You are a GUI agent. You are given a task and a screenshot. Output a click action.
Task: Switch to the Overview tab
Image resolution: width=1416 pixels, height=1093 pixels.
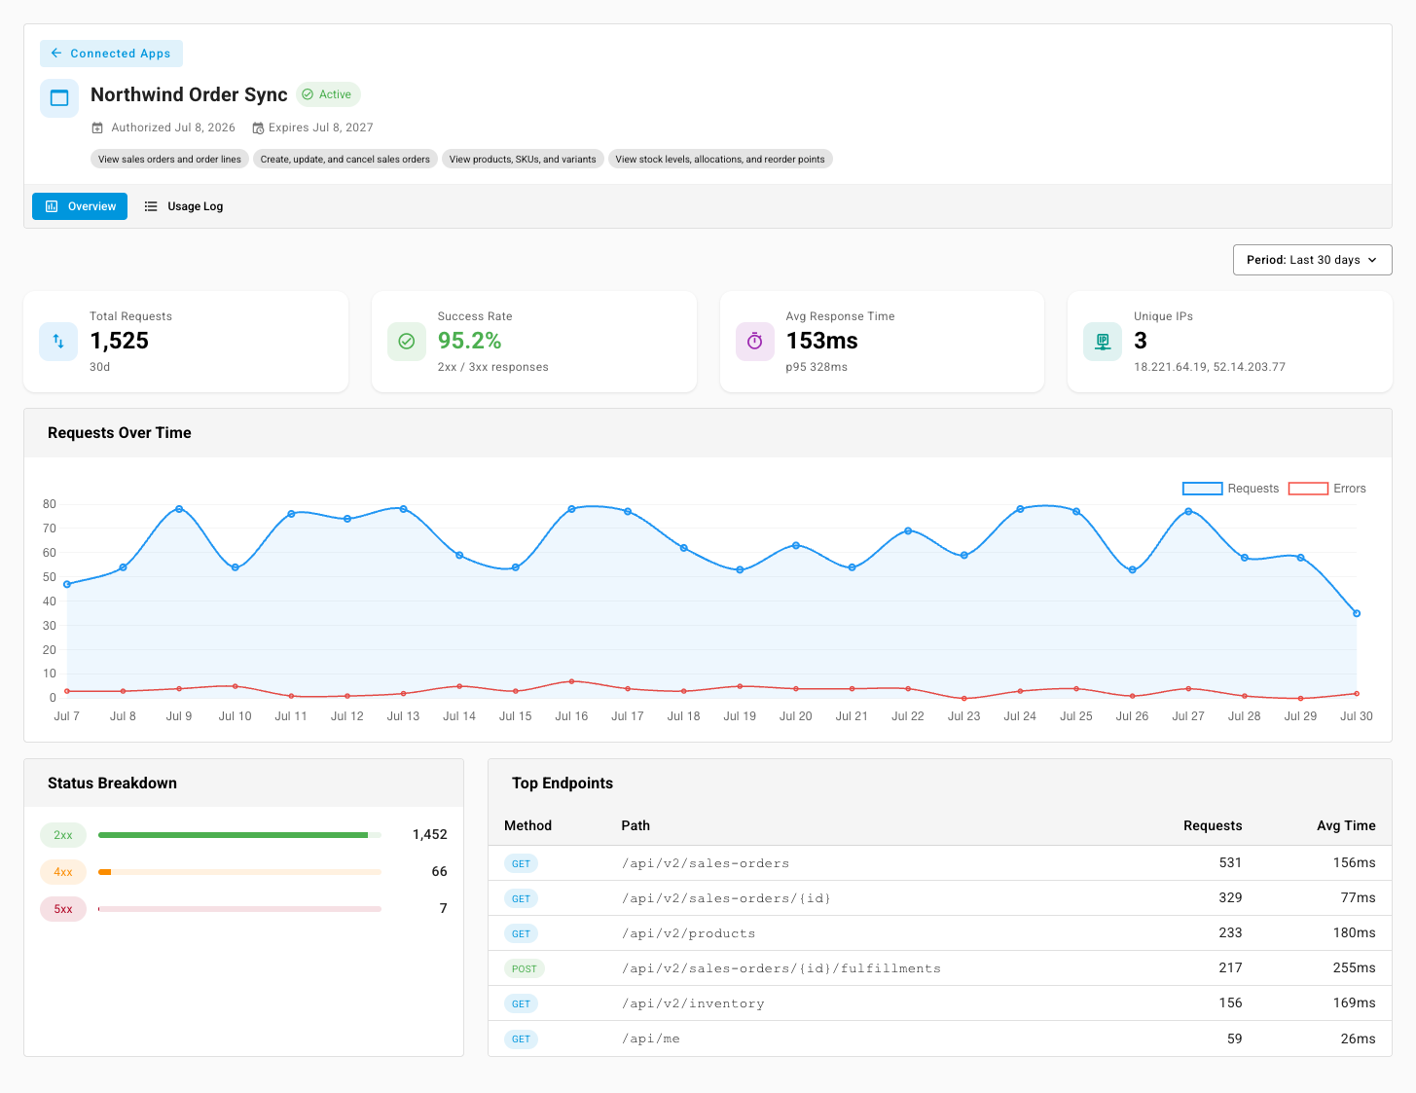coord(80,206)
